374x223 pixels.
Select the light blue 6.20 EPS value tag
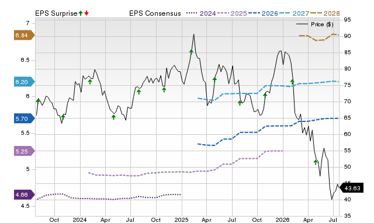tap(25, 82)
